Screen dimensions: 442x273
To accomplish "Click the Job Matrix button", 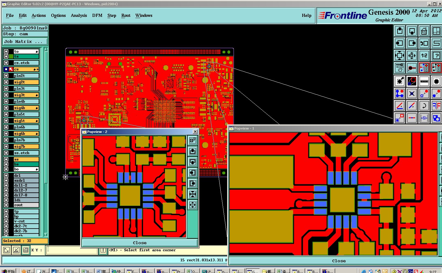I will tap(25, 42).
